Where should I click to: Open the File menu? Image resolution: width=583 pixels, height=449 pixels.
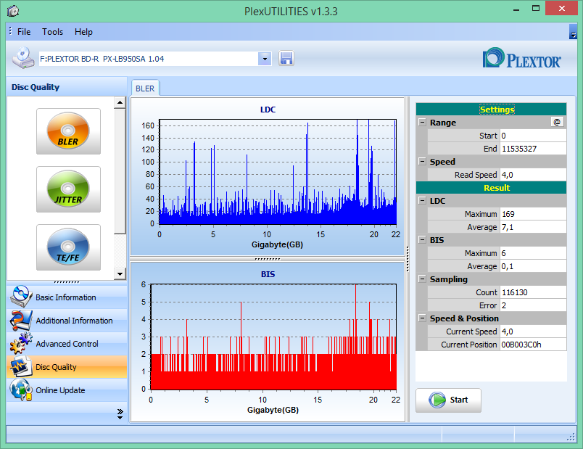(24, 32)
